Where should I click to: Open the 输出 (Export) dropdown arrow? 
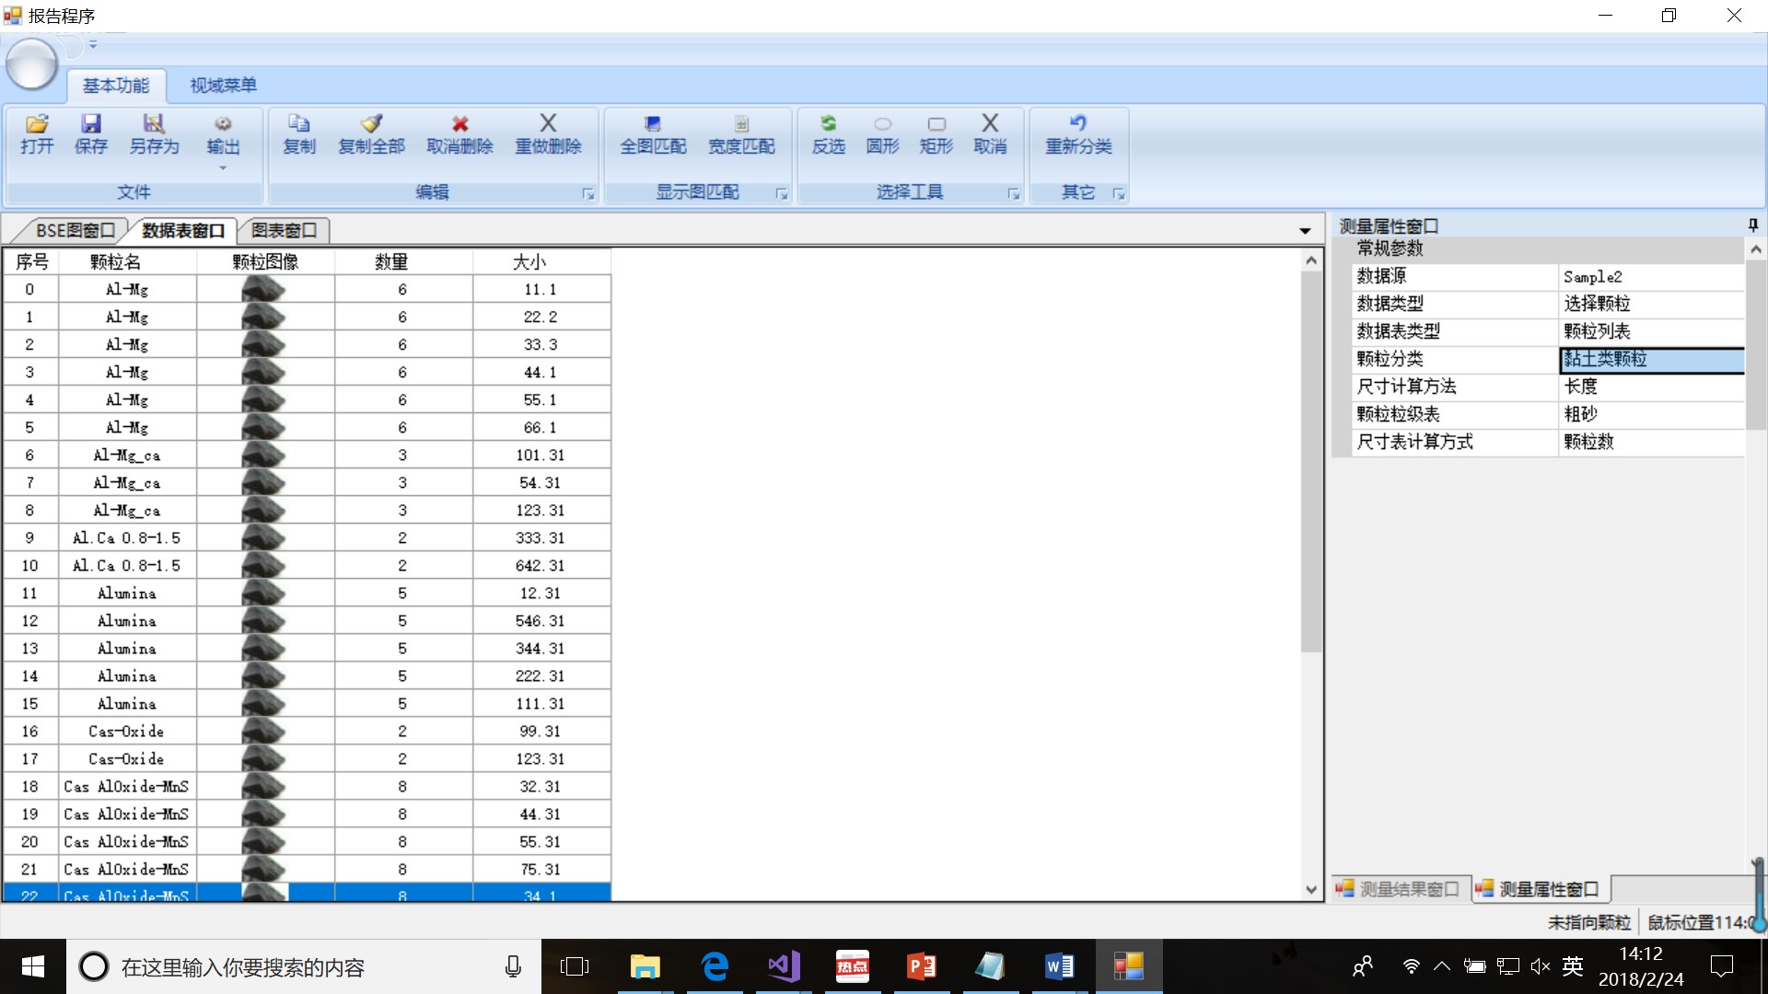point(223,168)
